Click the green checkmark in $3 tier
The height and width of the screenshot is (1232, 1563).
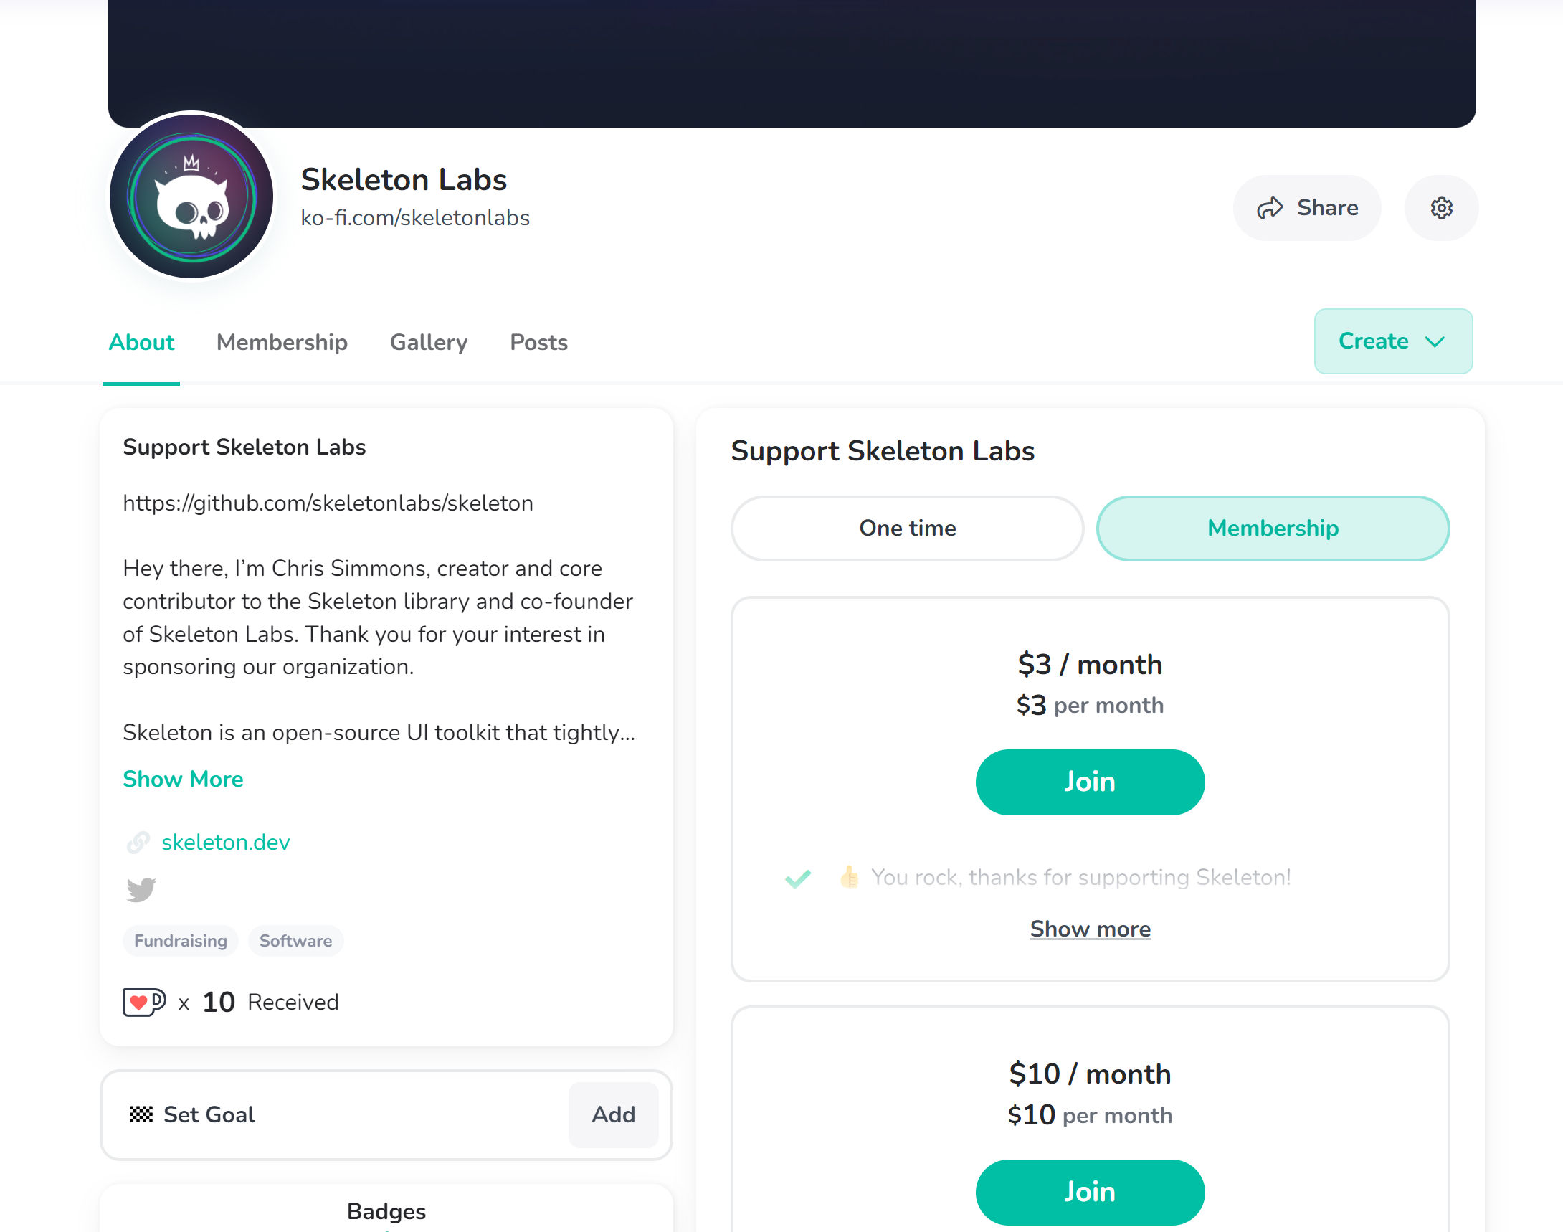[x=798, y=877]
